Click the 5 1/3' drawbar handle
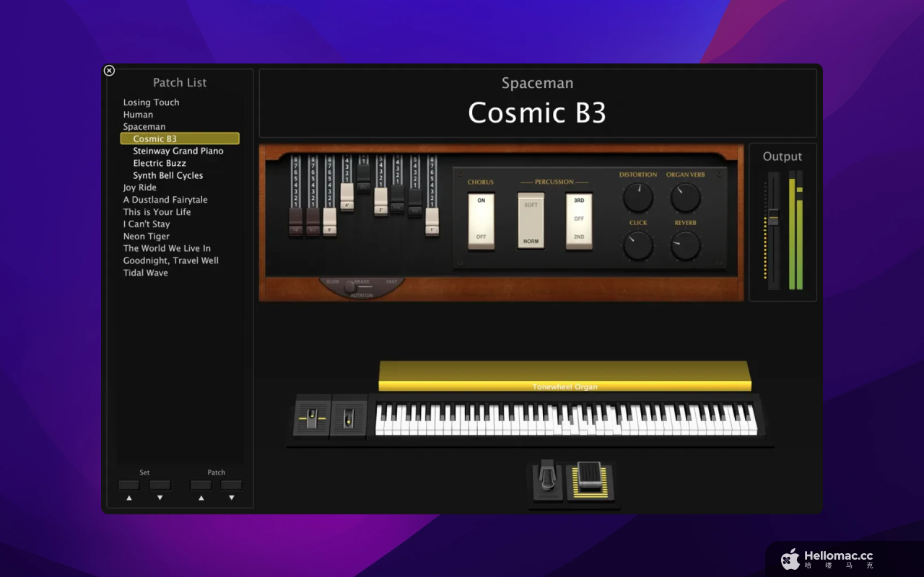924x577 pixels. [x=313, y=223]
